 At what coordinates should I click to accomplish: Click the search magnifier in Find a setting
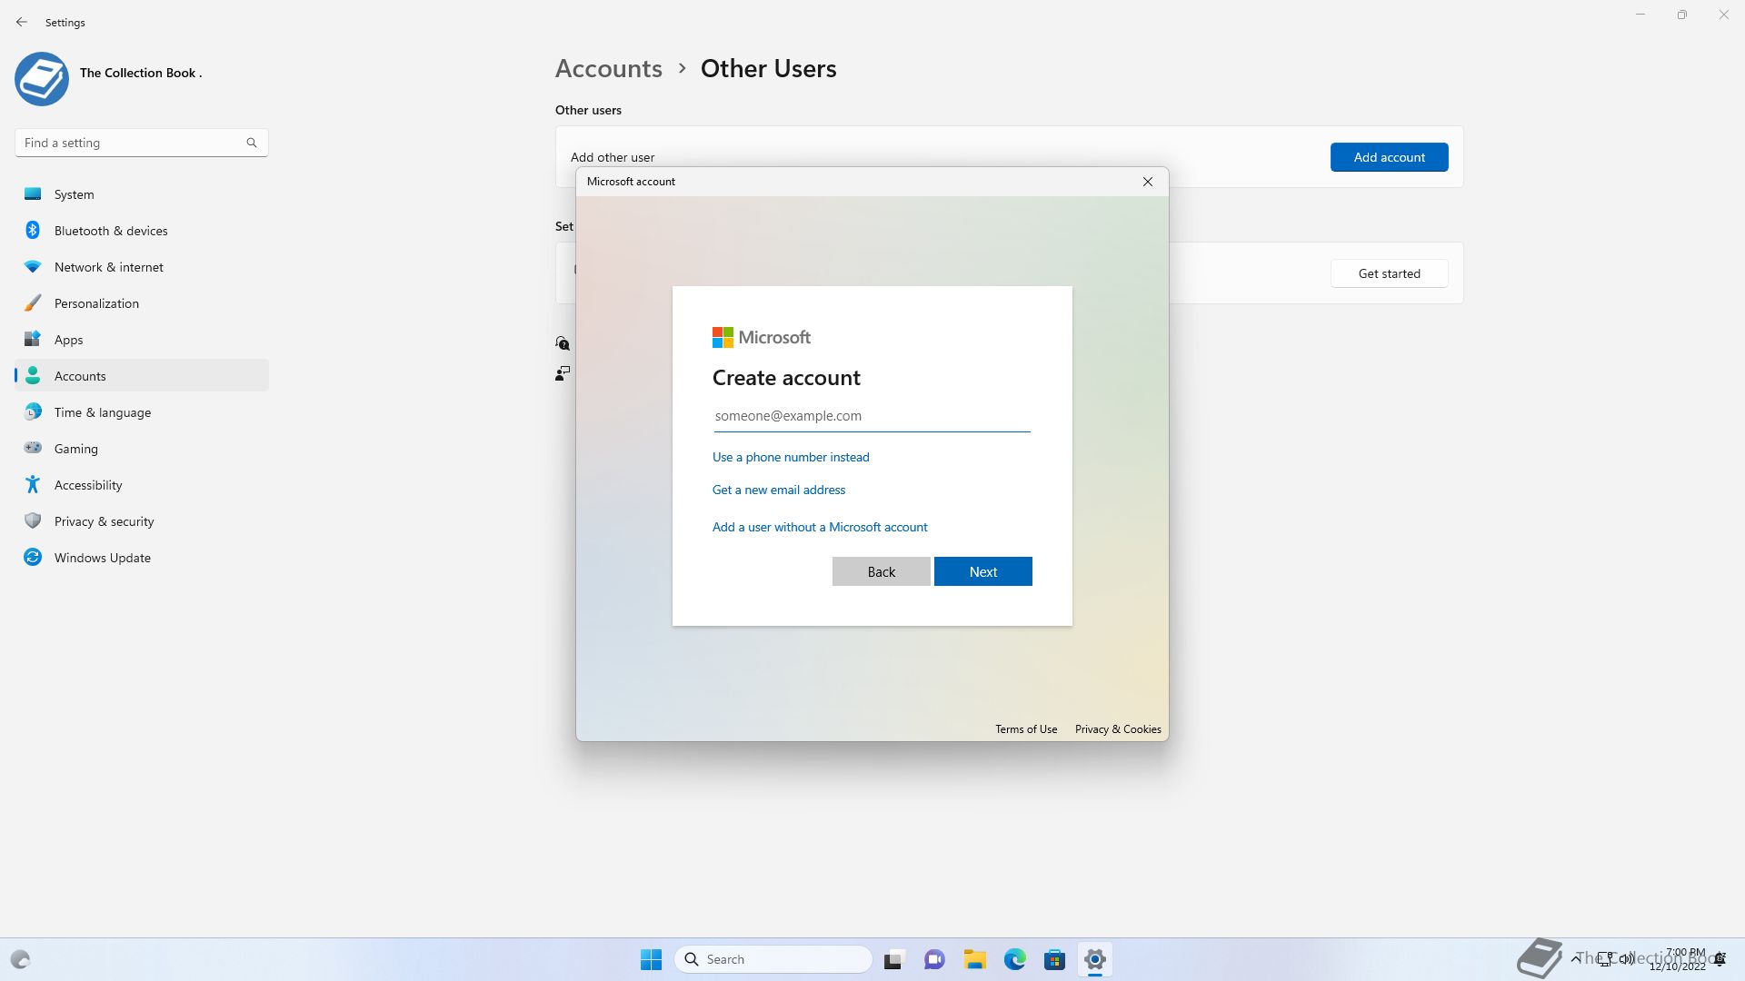pyautogui.click(x=252, y=143)
